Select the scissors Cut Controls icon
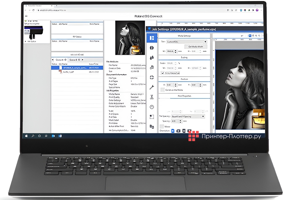 [152, 97]
